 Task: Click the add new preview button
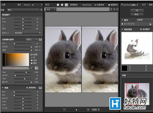click(74, 5)
